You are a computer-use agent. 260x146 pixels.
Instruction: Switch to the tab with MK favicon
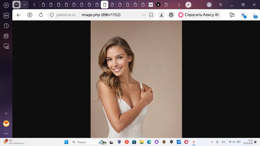[151, 5]
